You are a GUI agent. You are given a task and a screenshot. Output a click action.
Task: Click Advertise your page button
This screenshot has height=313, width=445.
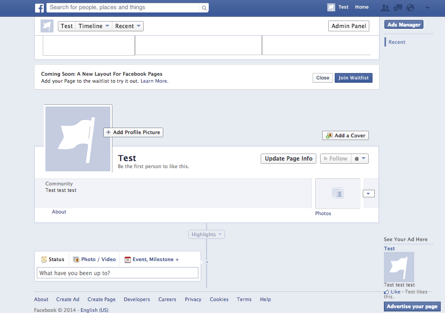tap(412, 307)
